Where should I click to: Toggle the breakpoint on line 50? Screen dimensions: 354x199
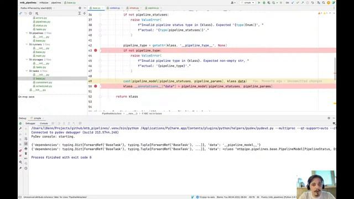pos(96,86)
